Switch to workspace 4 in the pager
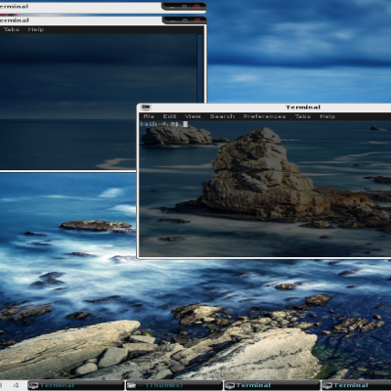This screenshot has width=391, height=391. (16, 386)
